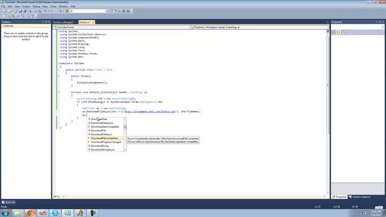
Task: Click the Cut toolbar icon
Action: click(31, 11)
